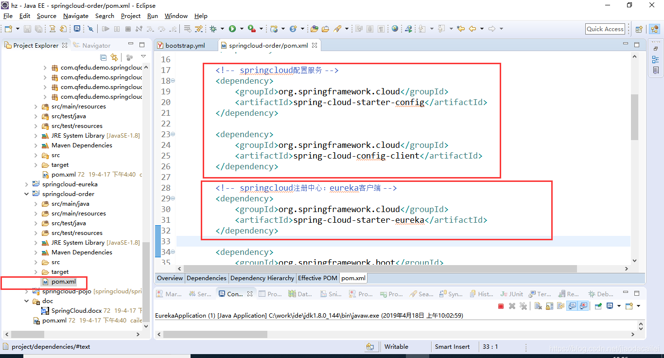Close the springcloud-order/pom.xml editor tab
664x358 pixels.
tap(315, 45)
